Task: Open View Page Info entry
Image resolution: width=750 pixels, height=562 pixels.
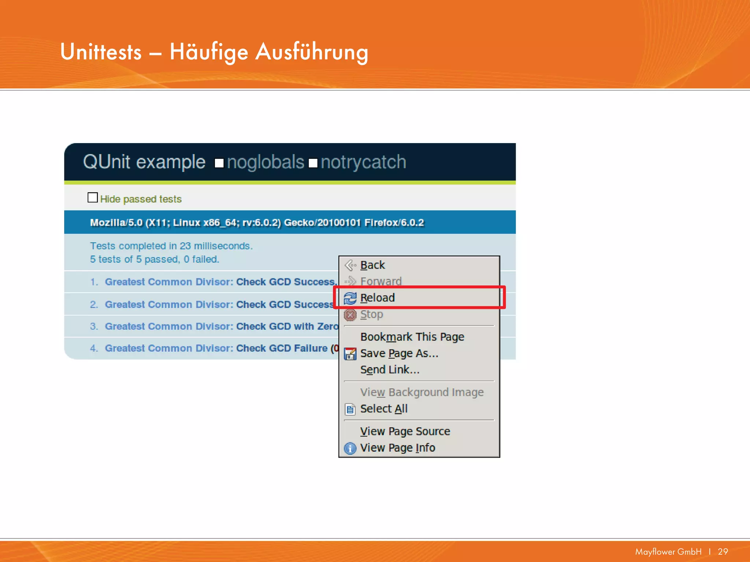Action: click(x=419, y=448)
